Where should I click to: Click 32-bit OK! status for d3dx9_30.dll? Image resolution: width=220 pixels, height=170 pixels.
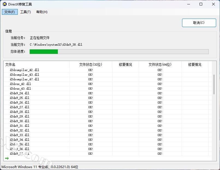tap(91, 121)
